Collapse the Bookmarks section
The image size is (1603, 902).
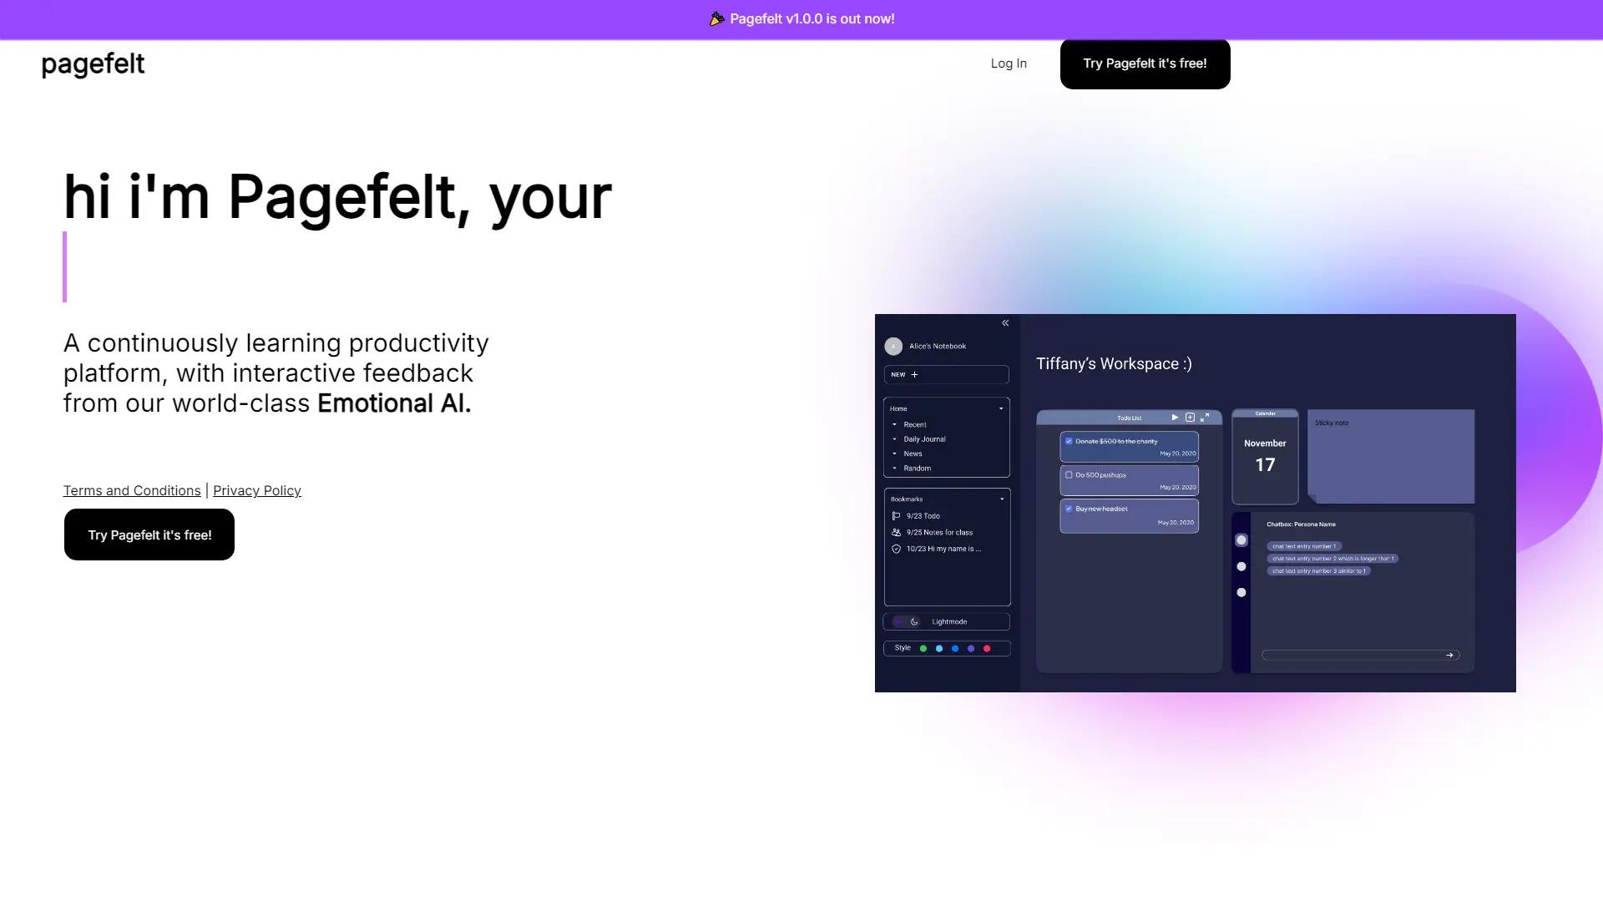tap(1001, 499)
